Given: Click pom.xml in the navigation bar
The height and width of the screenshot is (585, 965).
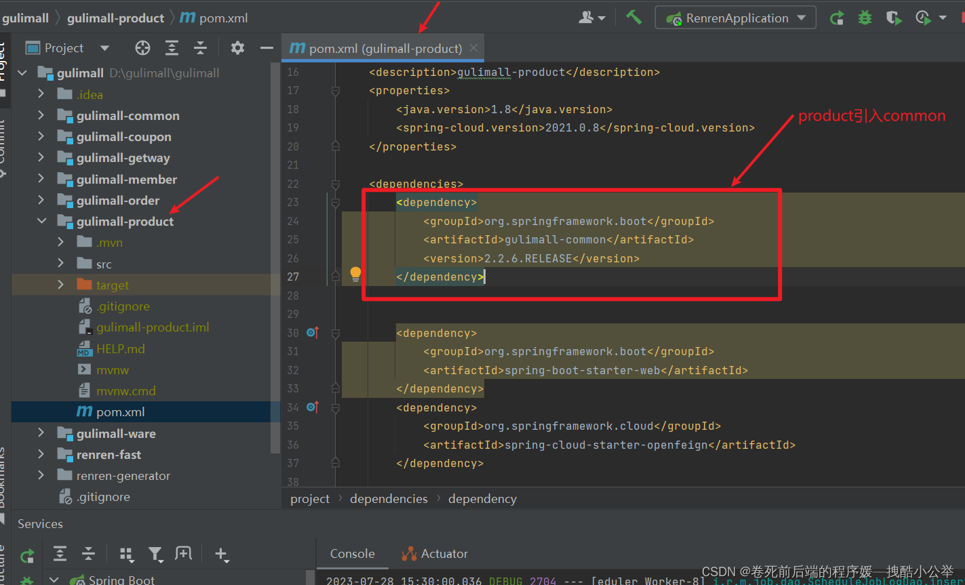Looking at the screenshot, I should tap(214, 18).
